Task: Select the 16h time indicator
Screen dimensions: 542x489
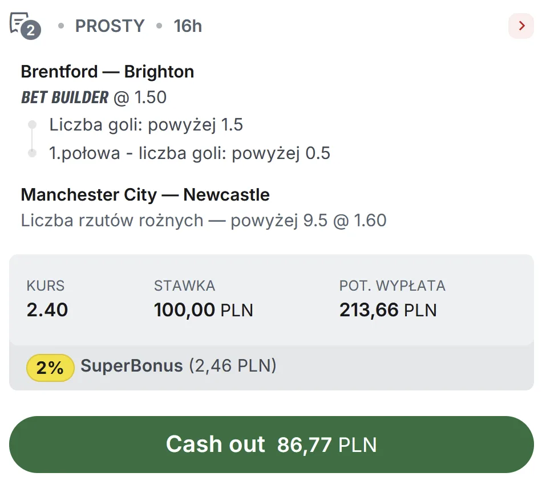Action: pos(188,25)
